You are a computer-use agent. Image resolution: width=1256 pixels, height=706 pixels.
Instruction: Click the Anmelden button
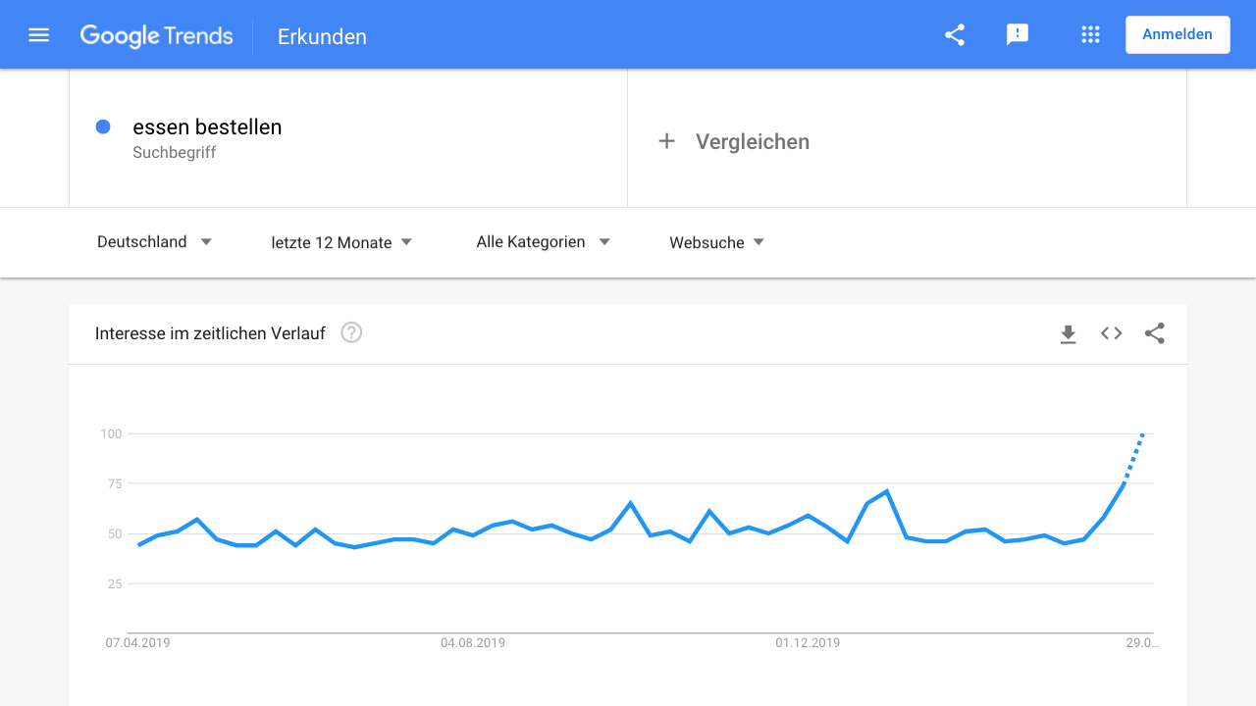click(1177, 34)
